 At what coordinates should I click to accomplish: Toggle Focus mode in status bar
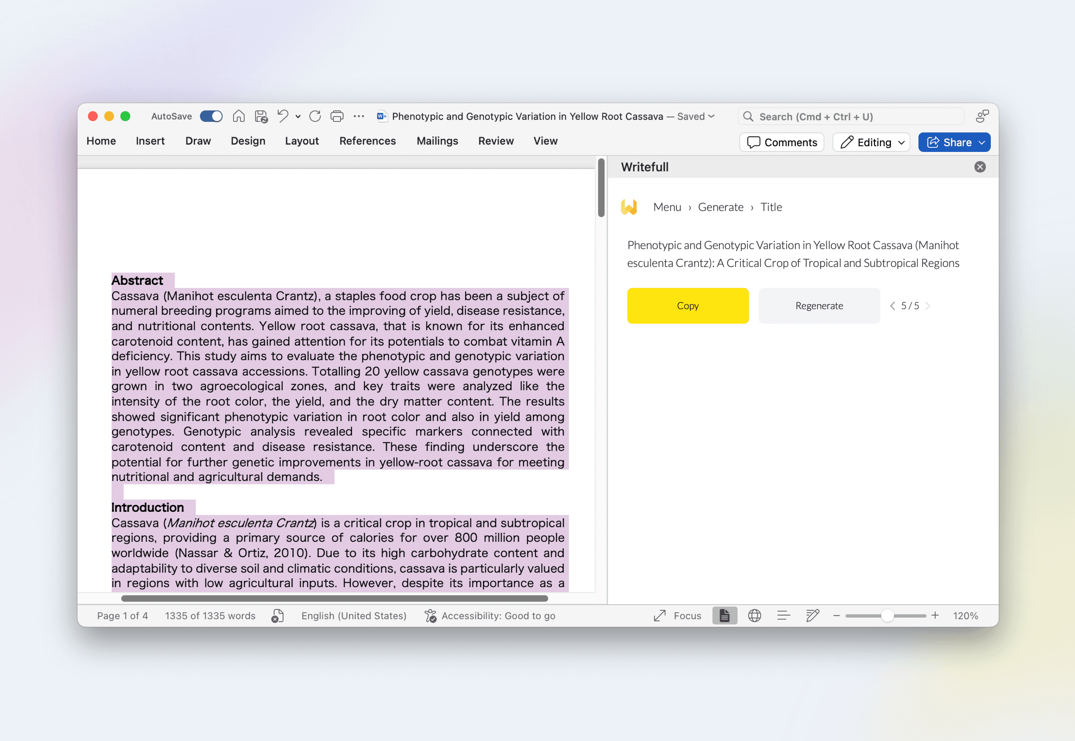click(678, 616)
